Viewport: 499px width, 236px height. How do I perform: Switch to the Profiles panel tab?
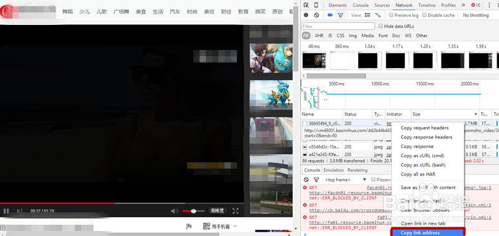tap(448, 5)
